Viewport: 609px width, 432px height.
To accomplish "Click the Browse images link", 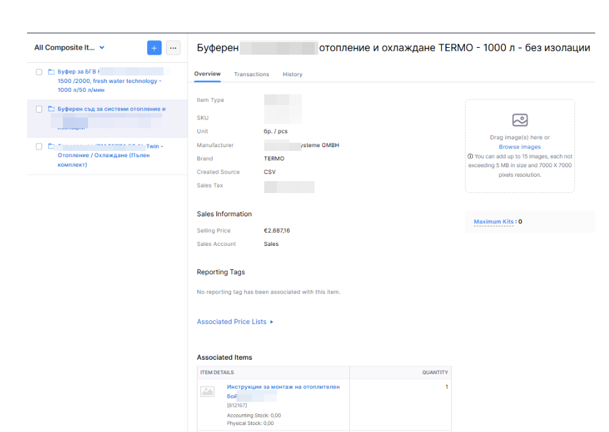I will 519,147.
